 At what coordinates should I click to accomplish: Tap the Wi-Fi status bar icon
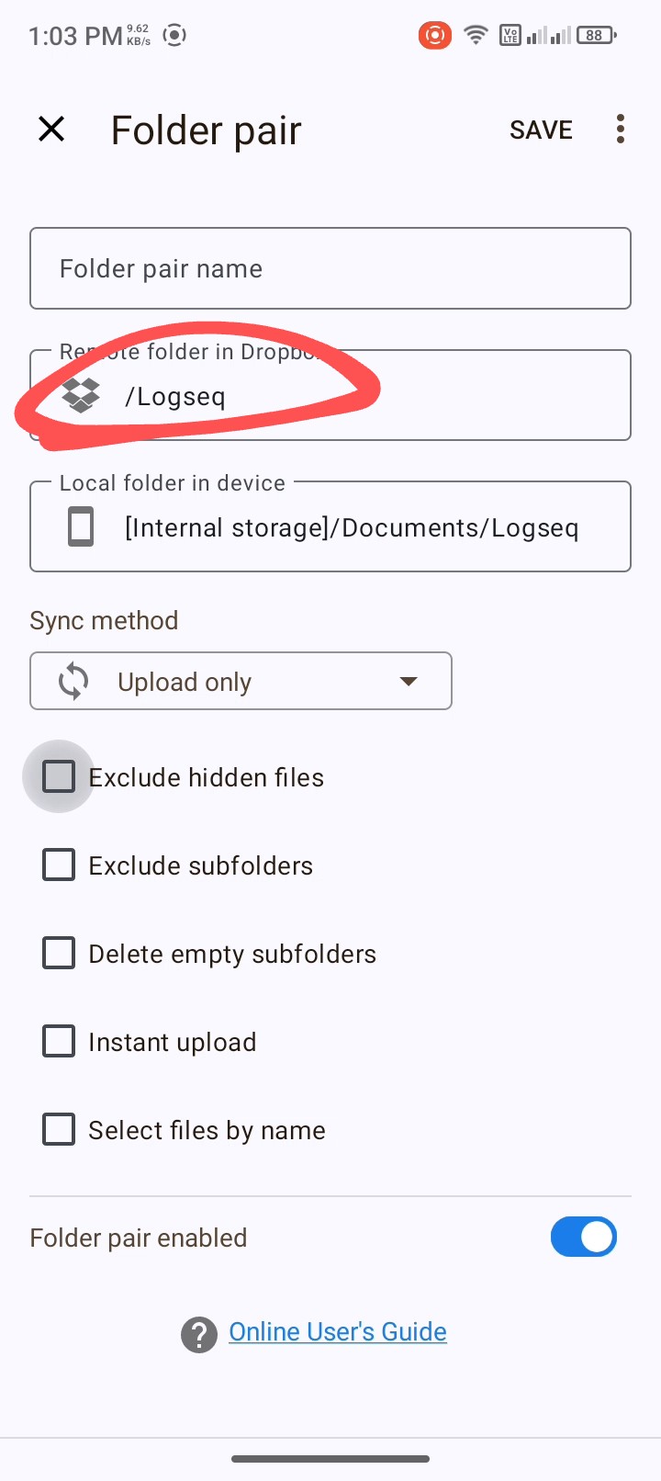pyautogui.click(x=476, y=36)
